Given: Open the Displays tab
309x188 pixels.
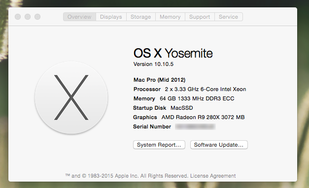Looking at the screenshot, I should tap(111, 17).
